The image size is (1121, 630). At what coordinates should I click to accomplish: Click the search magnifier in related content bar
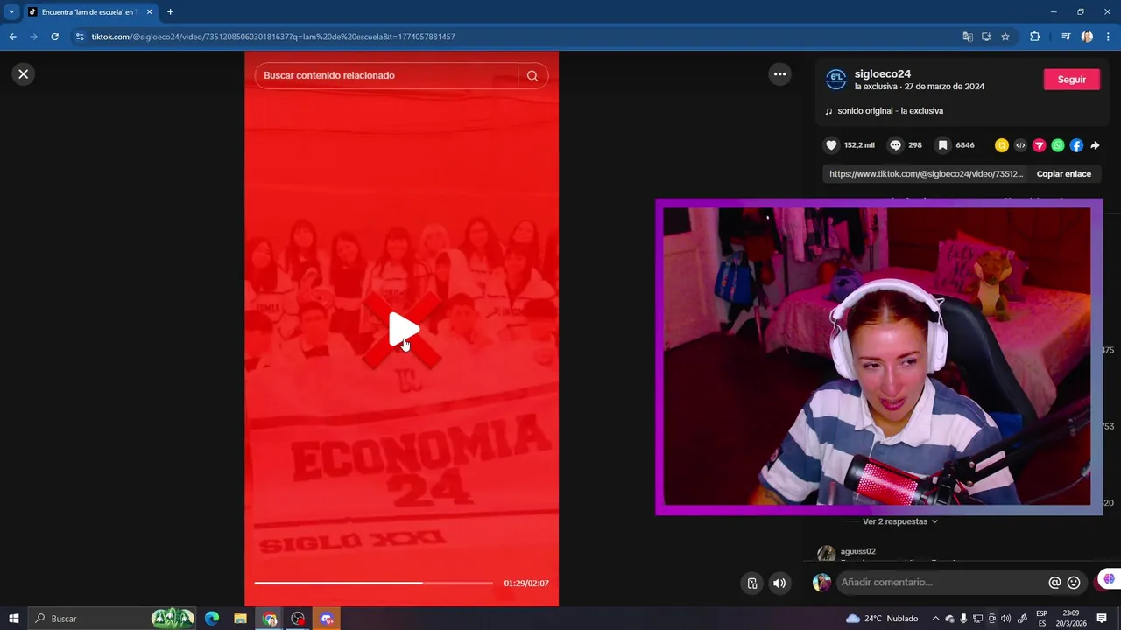click(532, 76)
